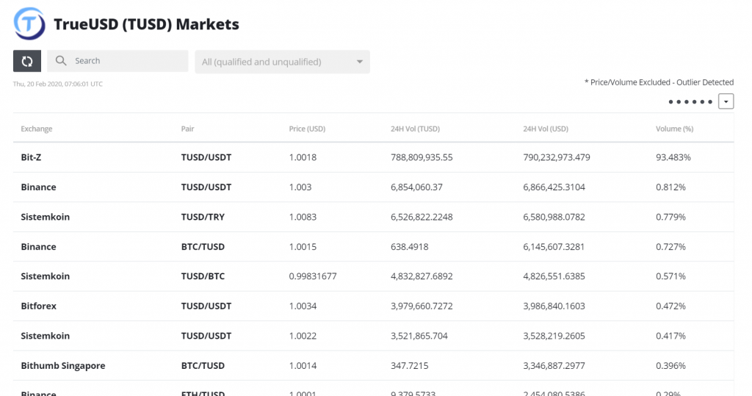Sort by Pair column header
The width and height of the screenshot is (752, 396).
click(x=187, y=129)
